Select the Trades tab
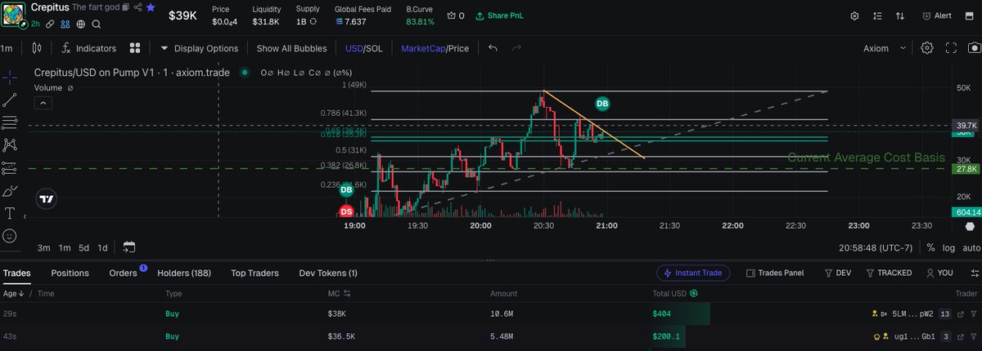 click(16, 273)
